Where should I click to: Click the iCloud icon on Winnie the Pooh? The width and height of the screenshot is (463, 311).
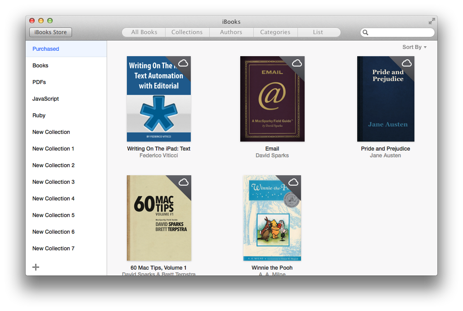tap(293, 182)
